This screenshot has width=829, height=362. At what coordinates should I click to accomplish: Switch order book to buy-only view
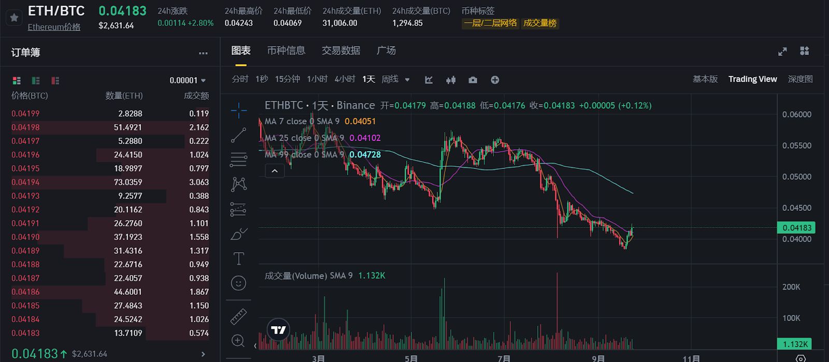pyautogui.click(x=35, y=81)
